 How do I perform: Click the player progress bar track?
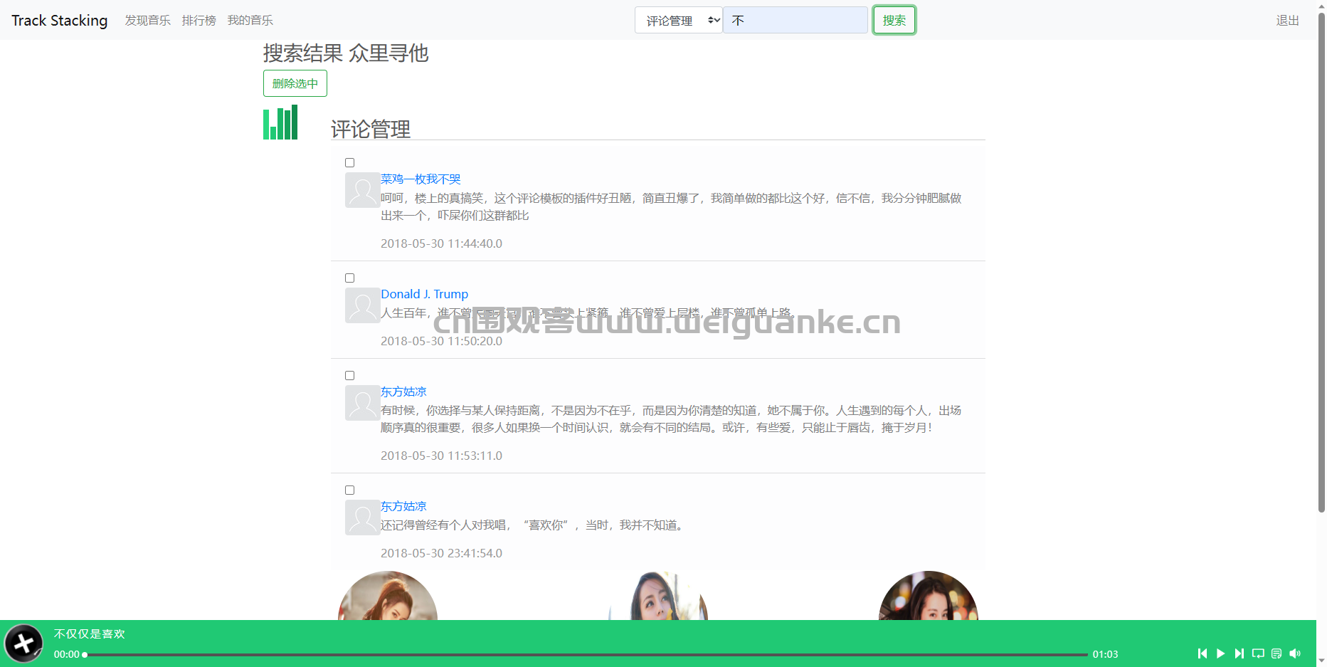pyautogui.click(x=586, y=654)
